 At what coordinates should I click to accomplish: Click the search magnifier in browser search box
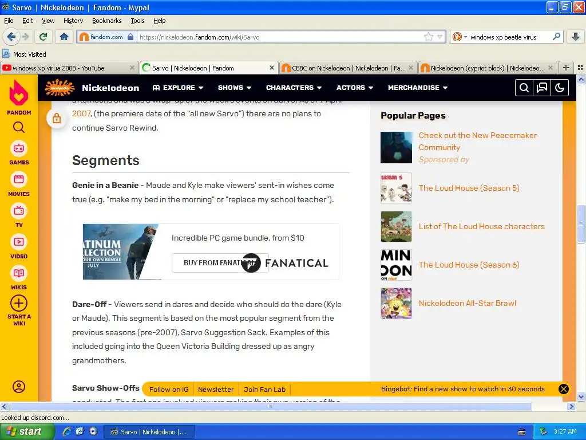(x=556, y=37)
